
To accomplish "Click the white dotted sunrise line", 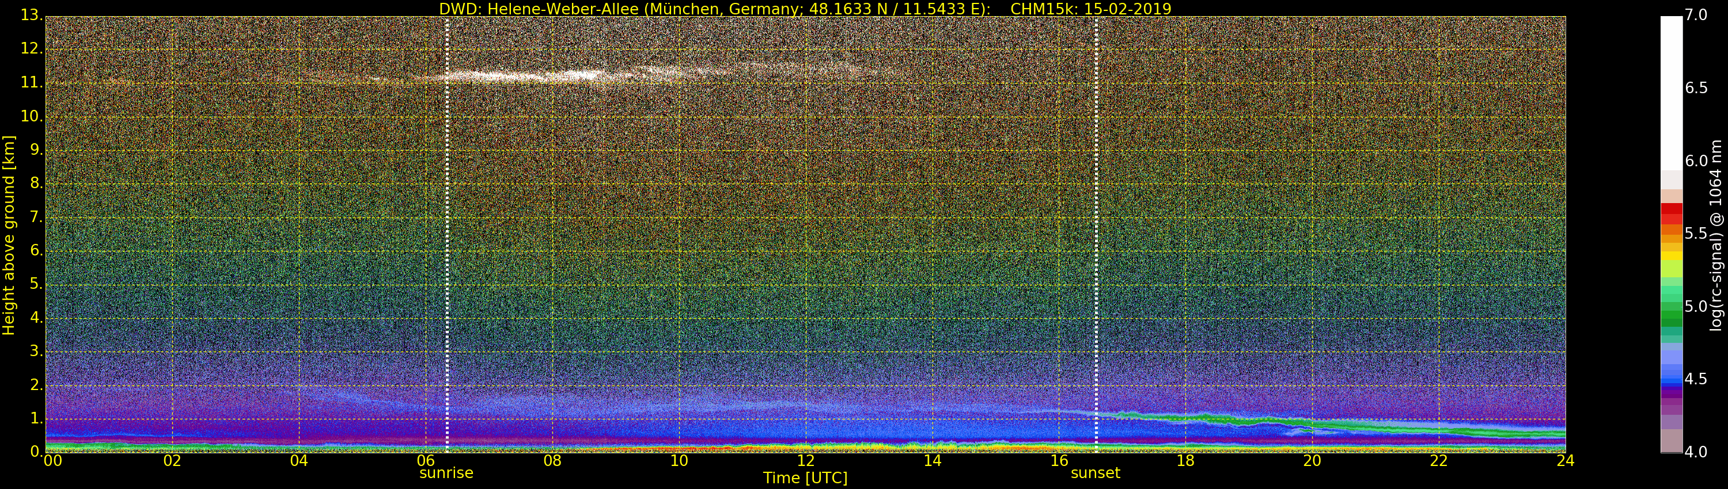I will pos(447,235).
